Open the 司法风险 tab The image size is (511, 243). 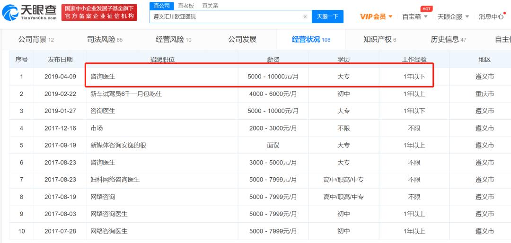coord(105,40)
